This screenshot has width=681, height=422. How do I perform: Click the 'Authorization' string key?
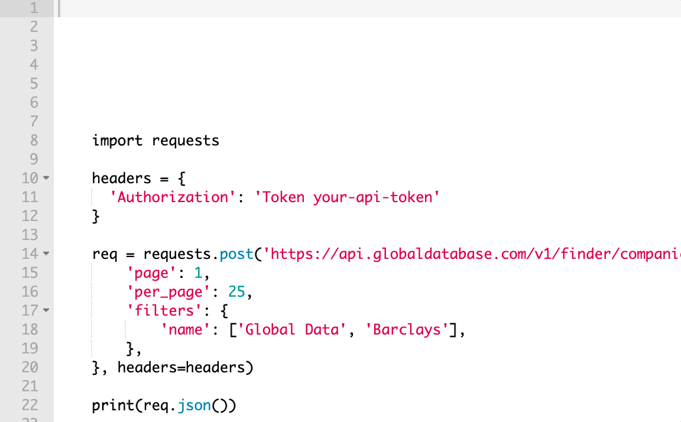[x=173, y=197]
